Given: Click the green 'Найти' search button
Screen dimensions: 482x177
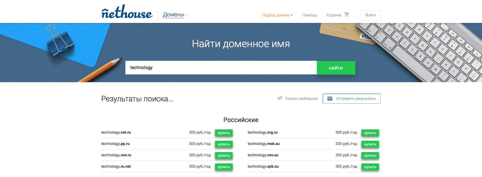Looking at the screenshot, I should [x=336, y=68].
